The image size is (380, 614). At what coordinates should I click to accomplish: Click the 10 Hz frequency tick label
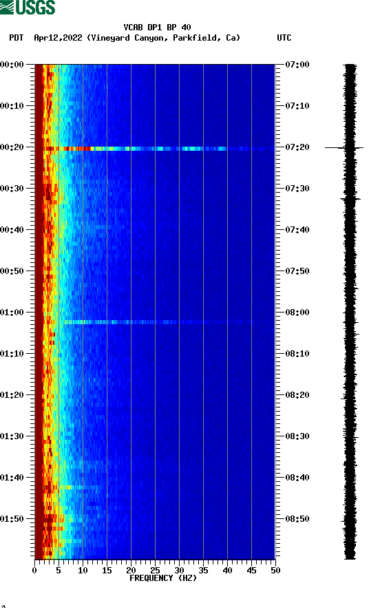[83, 571]
